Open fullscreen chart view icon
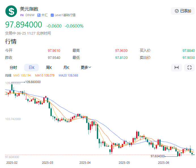196x168 pixels. 189,67
